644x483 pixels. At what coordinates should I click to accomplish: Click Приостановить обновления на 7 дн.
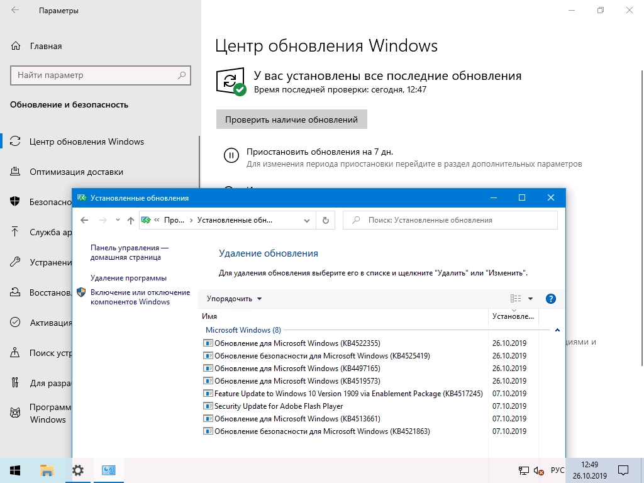(x=319, y=152)
